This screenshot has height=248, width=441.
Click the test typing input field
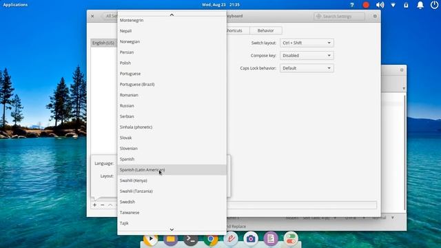pos(302,205)
